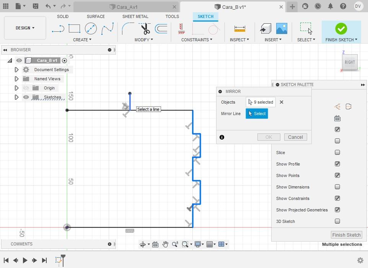Click Cancel in the Mirror dialog

295,137
